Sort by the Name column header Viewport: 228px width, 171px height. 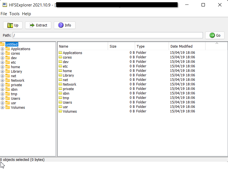tap(64, 46)
